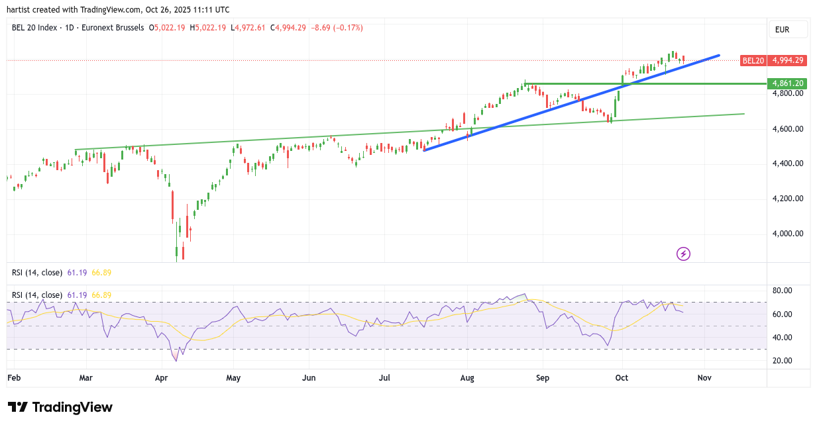Viewport: 817px width, 427px height.
Task: Select the long thin green trend line
Action: 265,140
